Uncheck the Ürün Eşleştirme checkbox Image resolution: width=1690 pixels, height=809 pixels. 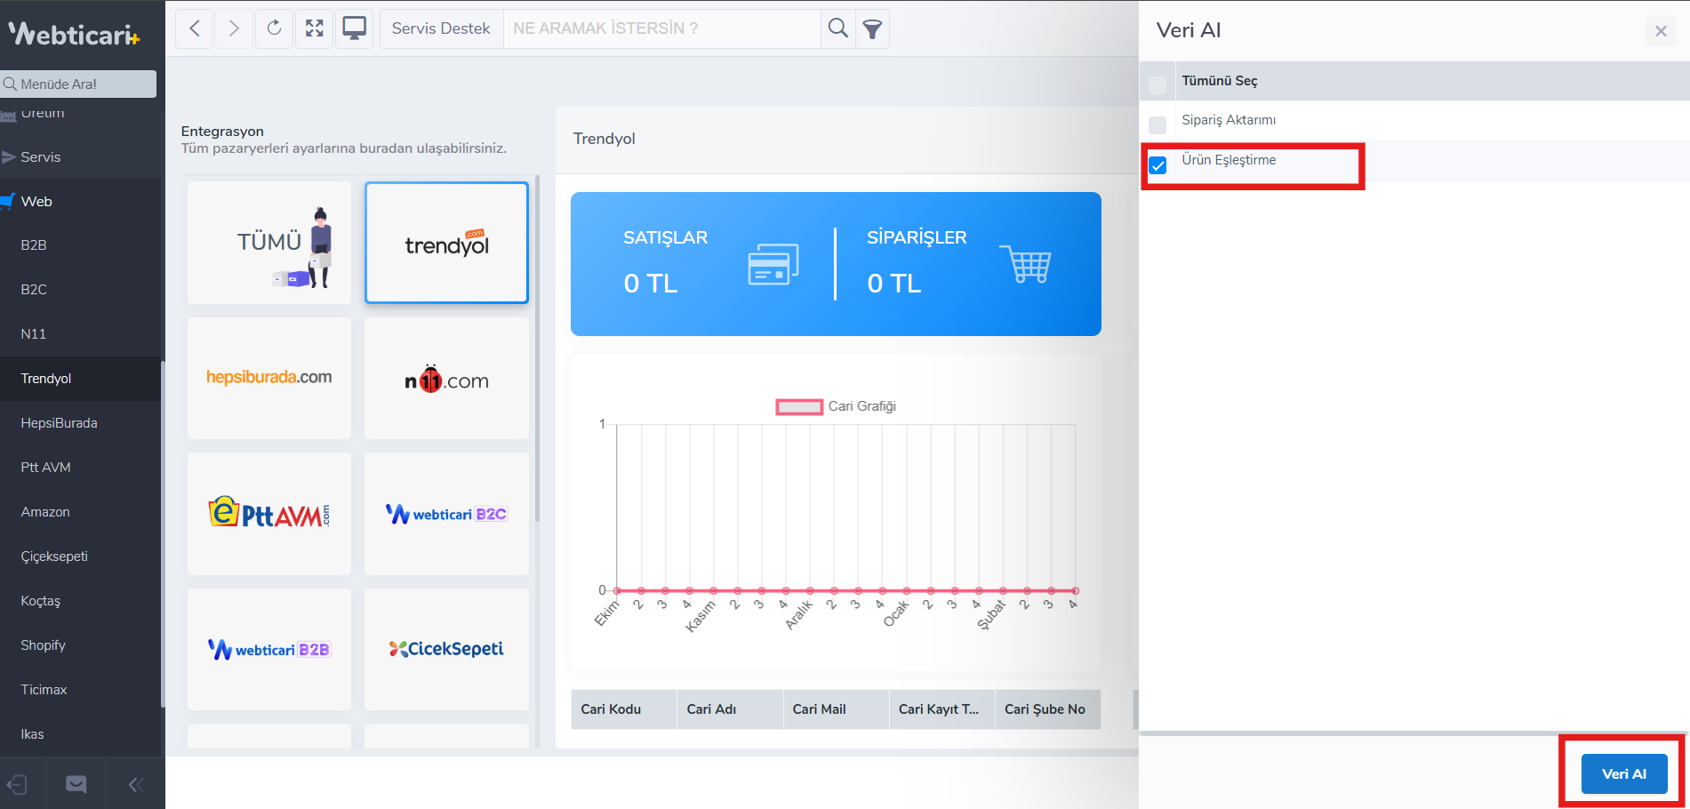click(1157, 165)
